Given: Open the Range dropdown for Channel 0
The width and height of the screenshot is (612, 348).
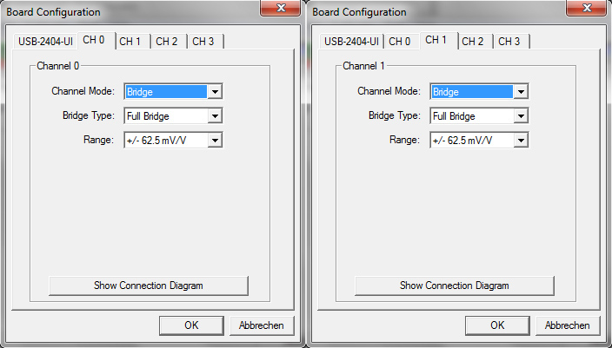Looking at the screenshot, I should 215,141.
